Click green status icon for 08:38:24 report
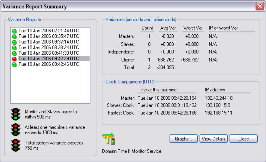This screenshot has width=266, height=162. click(14, 48)
